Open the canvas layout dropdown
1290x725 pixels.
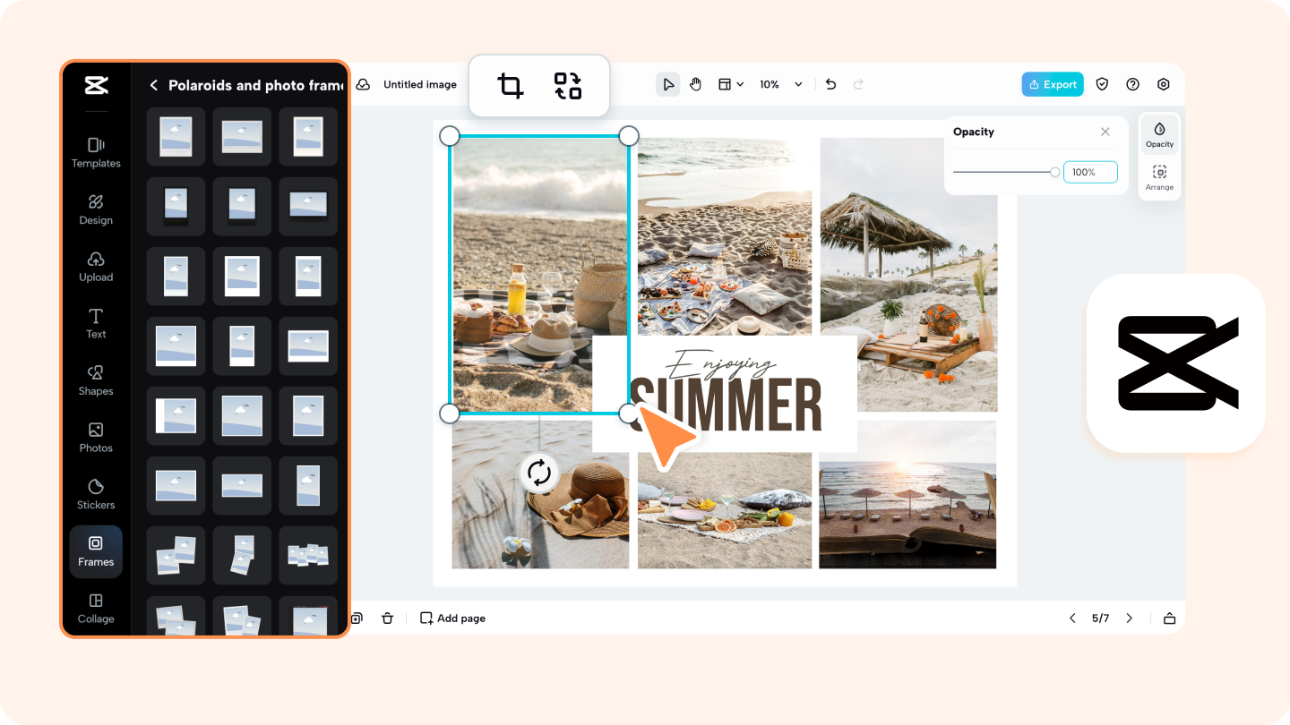click(x=731, y=84)
